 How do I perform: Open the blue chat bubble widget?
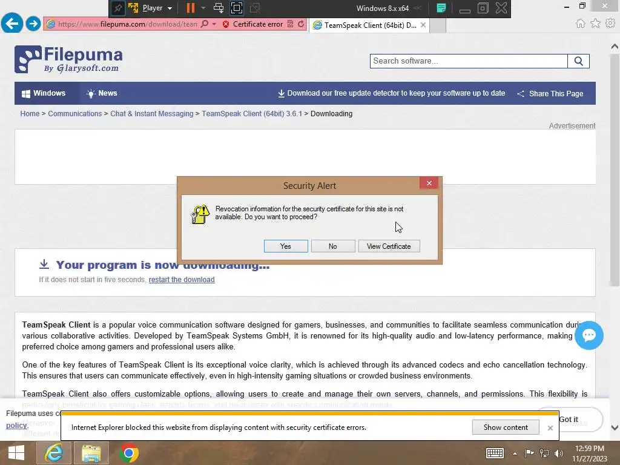click(x=589, y=335)
